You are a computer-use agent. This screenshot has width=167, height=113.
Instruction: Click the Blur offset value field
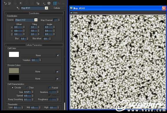46,39
